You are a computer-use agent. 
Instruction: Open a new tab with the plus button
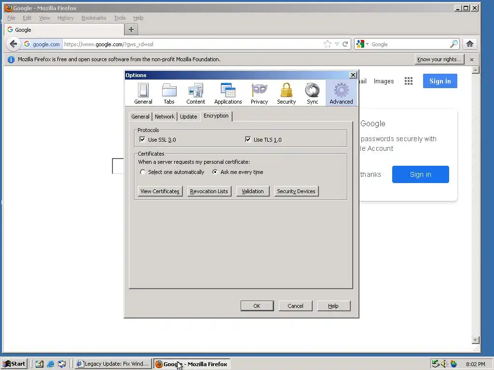(131, 29)
